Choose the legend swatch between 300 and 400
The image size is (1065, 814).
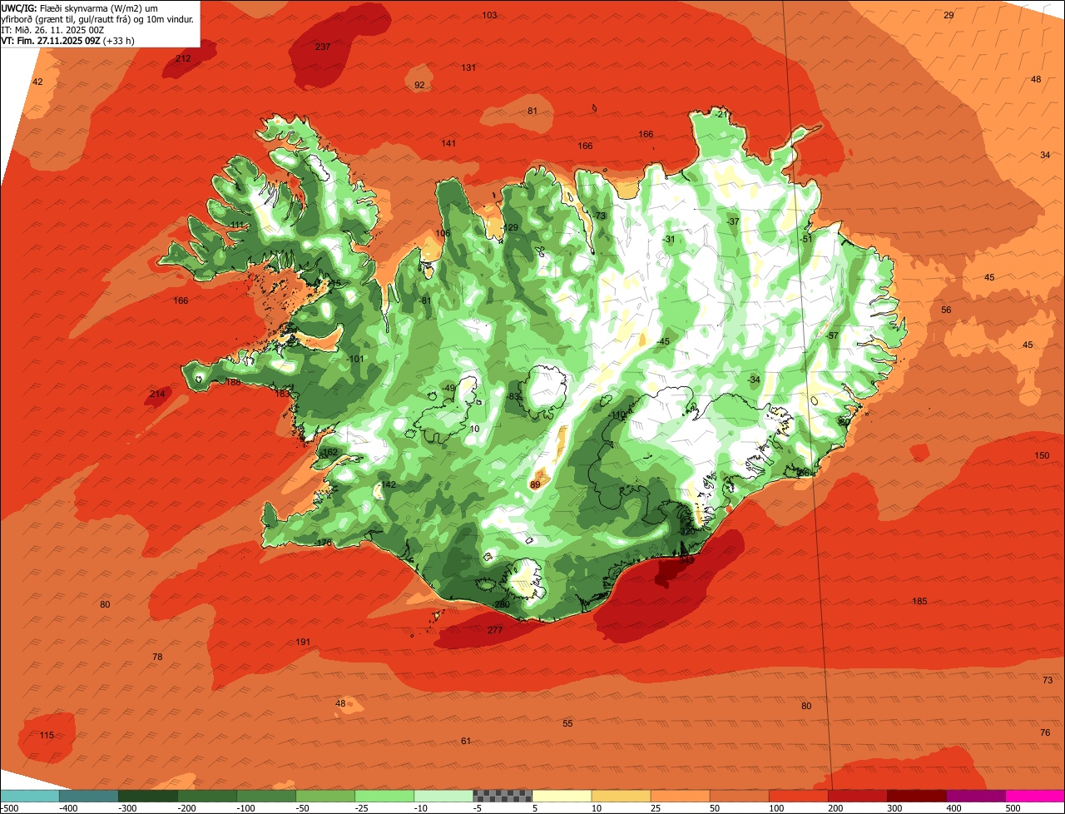click(x=916, y=796)
